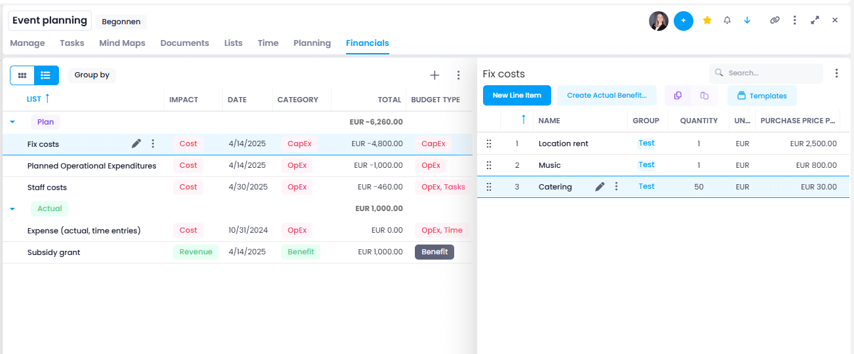Select the Subsidy grant row

[x=237, y=252]
